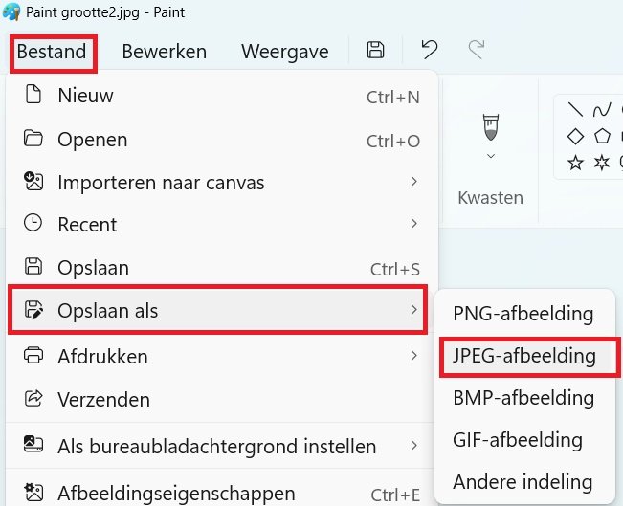This screenshot has width=623, height=506.
Task: Click the save diskette icon in title bar
Action: pyautogui.click(x=376, y=51)
